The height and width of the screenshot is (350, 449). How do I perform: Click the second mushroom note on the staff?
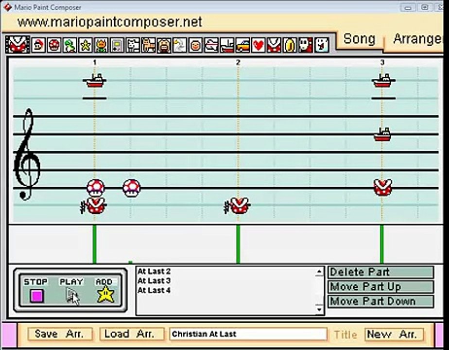[x=131, y=188]
